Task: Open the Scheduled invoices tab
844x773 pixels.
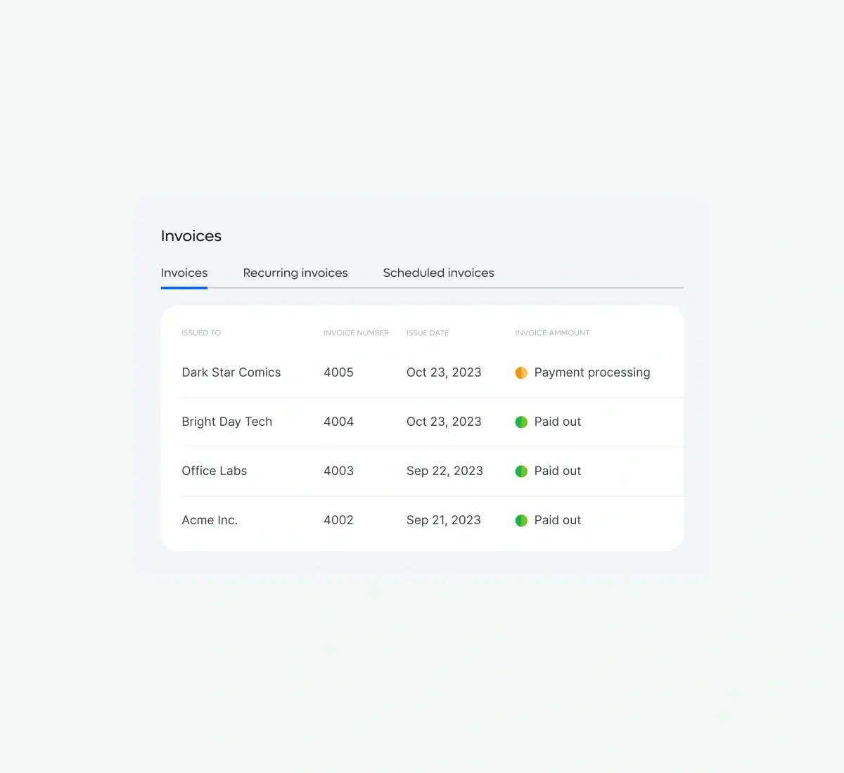Action: 438,273
